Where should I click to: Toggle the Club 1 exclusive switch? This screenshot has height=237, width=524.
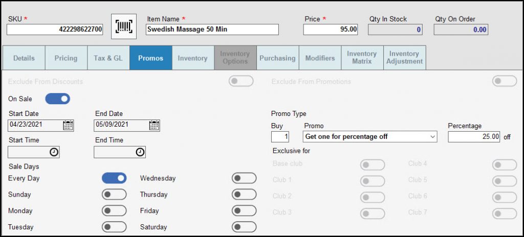pos(373,181)
